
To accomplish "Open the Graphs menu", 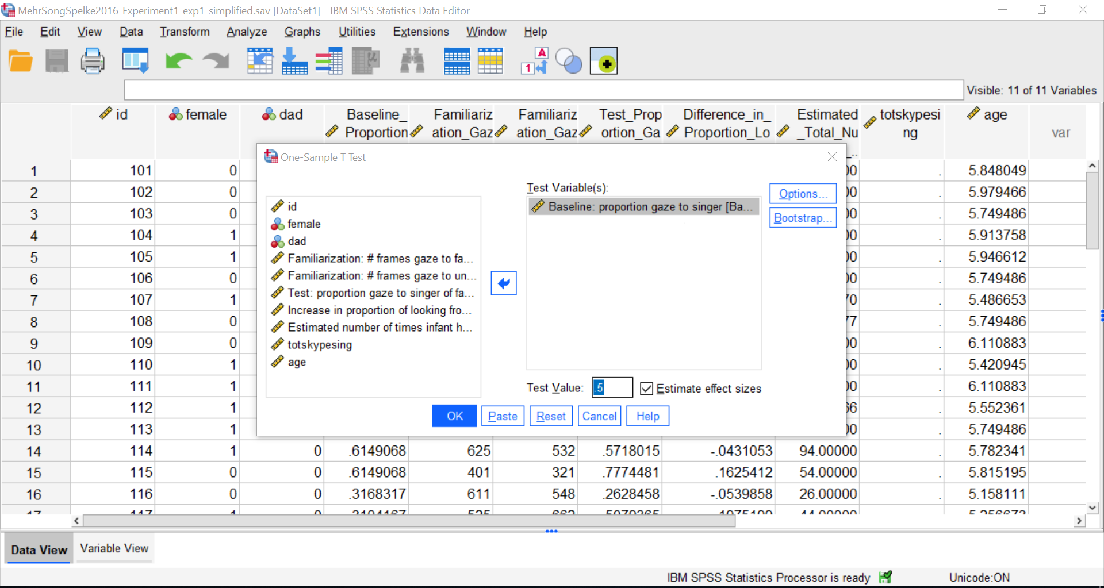I will tap(302, 32).
